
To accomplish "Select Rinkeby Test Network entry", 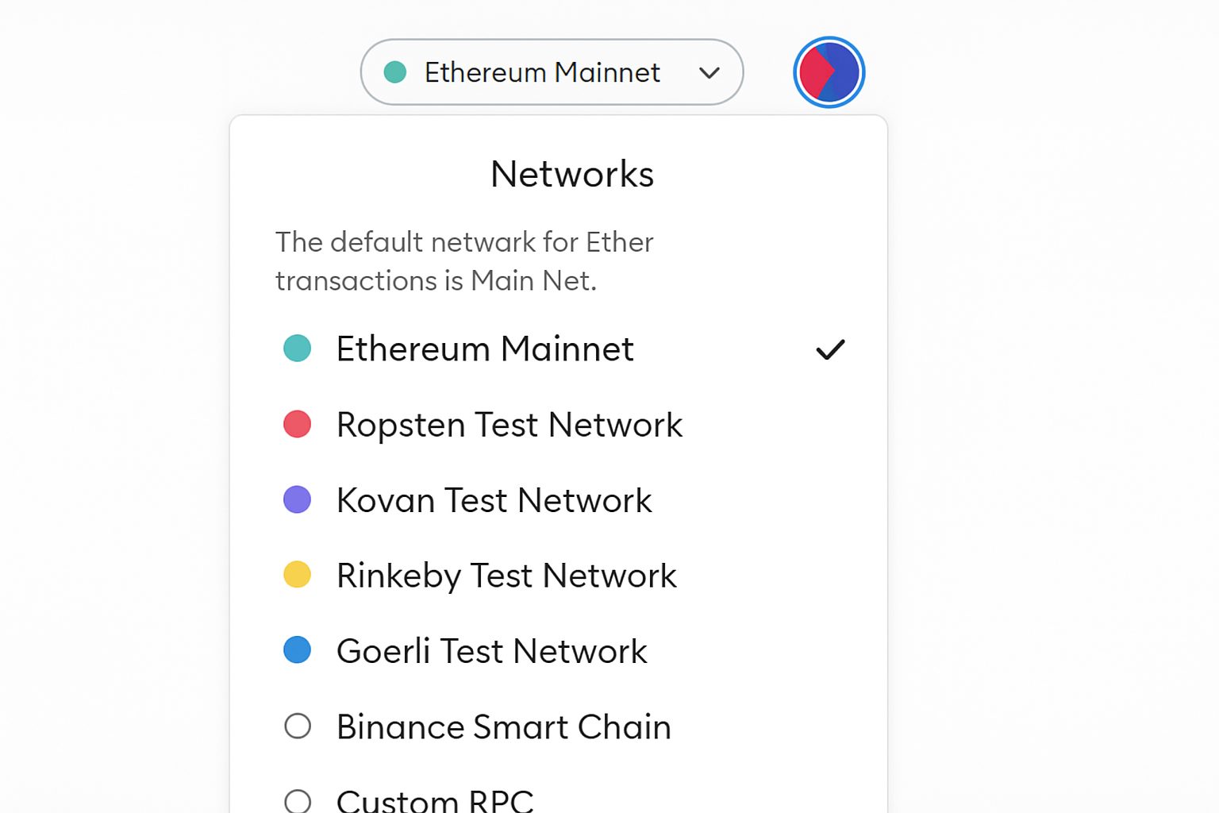I will 506,576.
